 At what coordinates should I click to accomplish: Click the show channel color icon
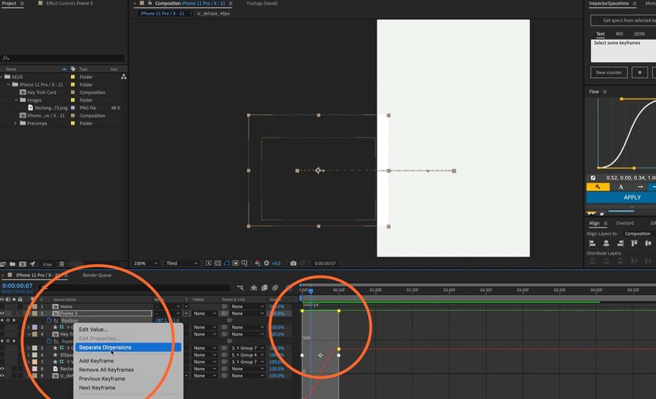257,263
